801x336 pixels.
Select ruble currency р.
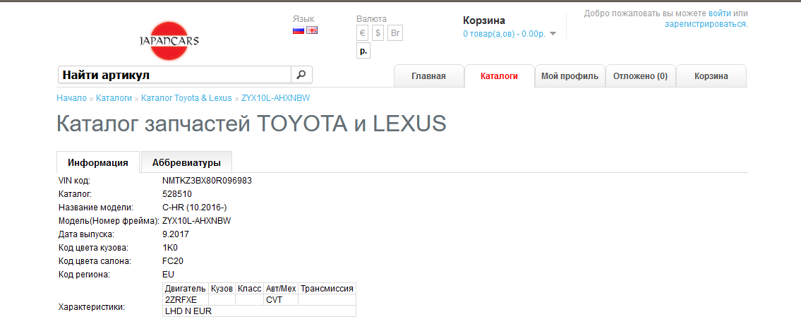click(x=363, y=51)
